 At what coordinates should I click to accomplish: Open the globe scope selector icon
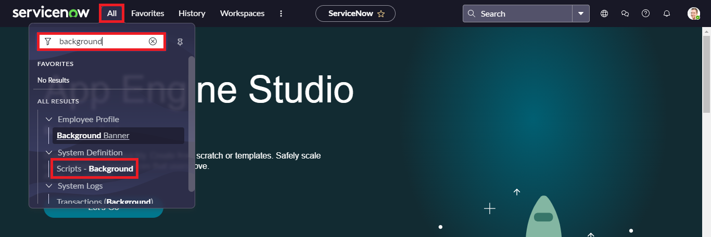(604, 14)
